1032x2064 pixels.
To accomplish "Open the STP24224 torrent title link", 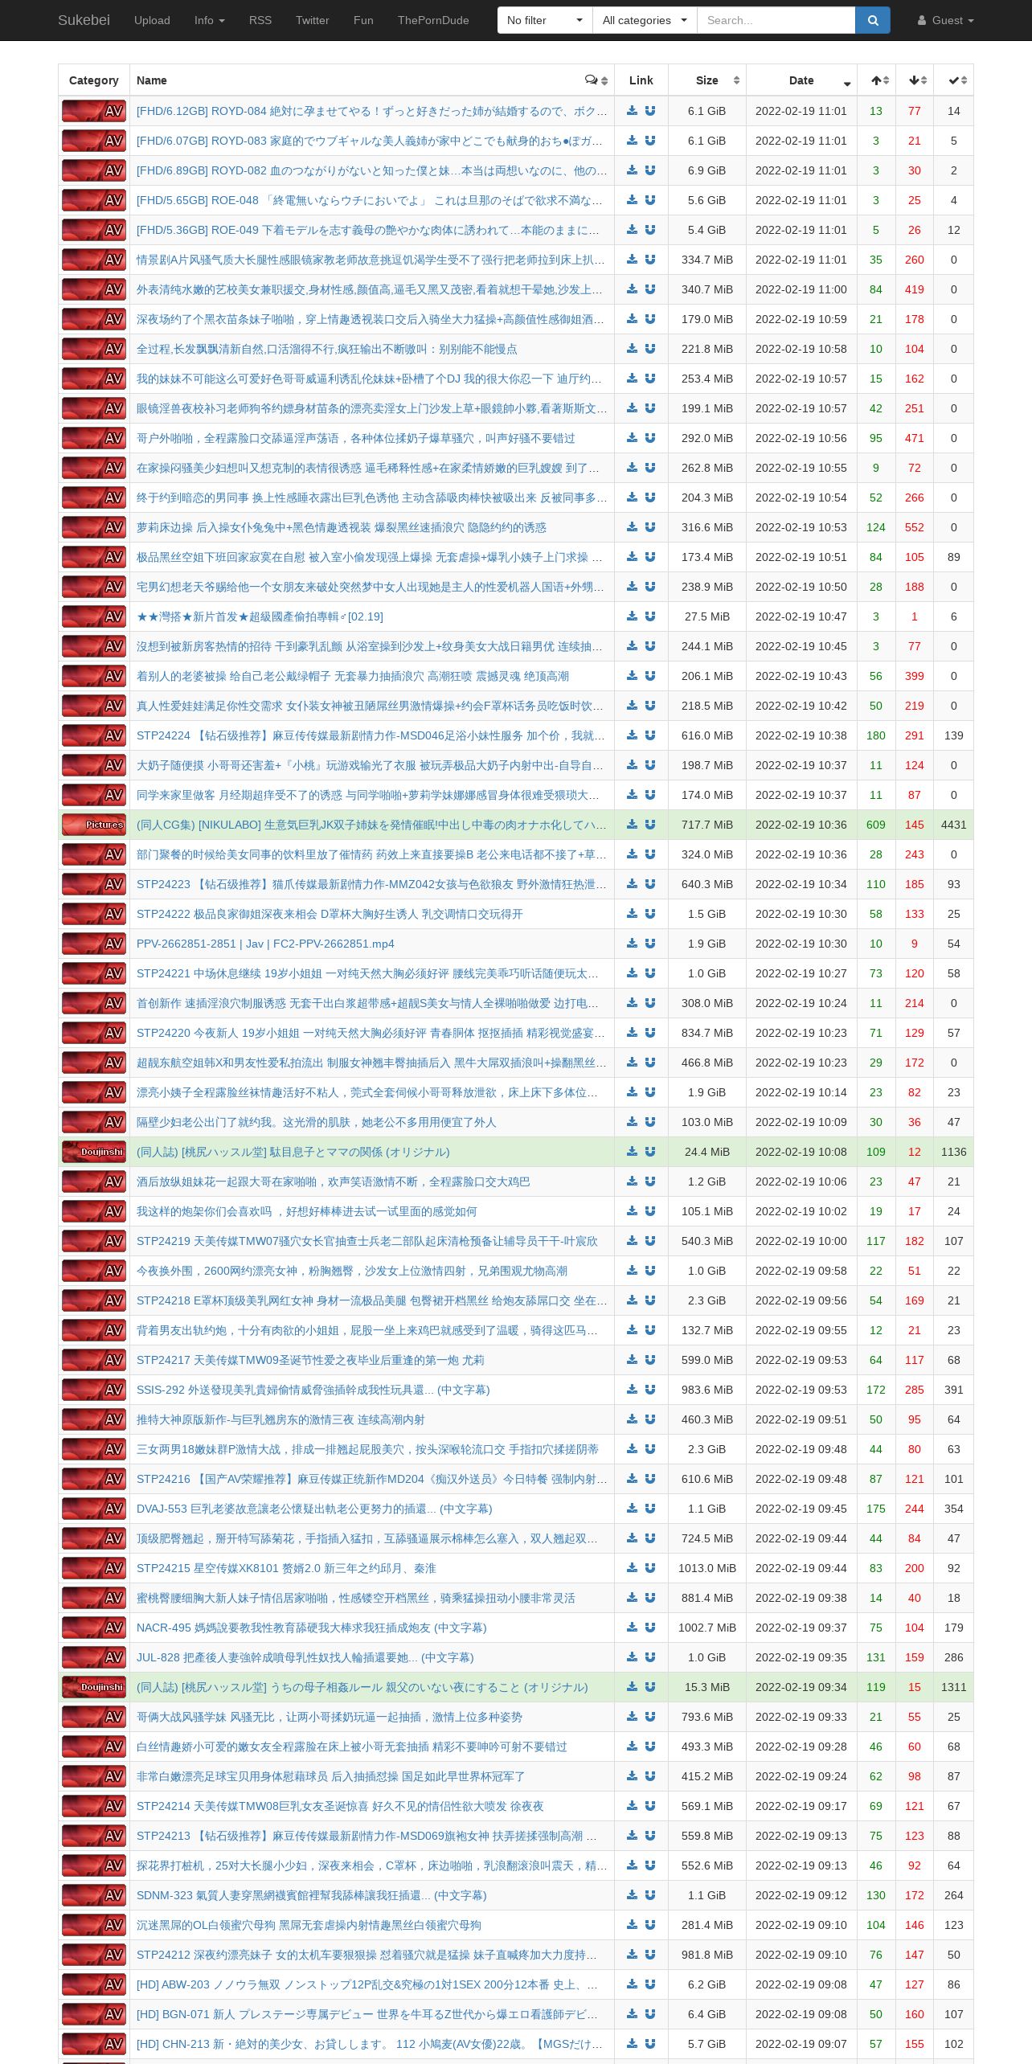I will [371, 735].
